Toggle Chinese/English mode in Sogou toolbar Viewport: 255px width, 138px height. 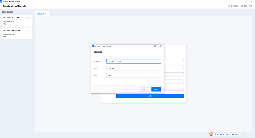tap(215, 134)
